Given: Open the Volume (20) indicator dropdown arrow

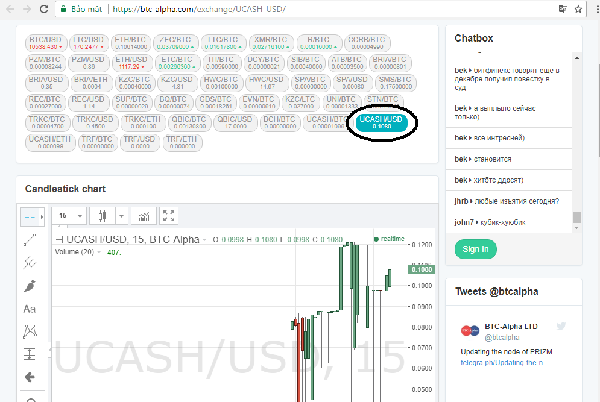Looking at the screenshot, I should (99, 252).
